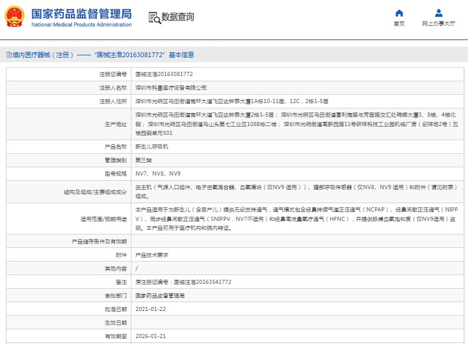Click the national emblem logo
The width and height of the screenshot is (468, 344).
(x=14, y=16)
